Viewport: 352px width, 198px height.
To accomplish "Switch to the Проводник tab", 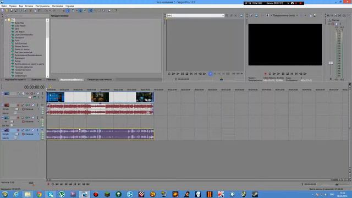I will tap(36, 79).
